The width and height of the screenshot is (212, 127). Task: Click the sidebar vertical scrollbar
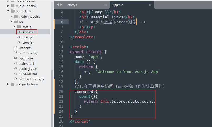(52, 98)
